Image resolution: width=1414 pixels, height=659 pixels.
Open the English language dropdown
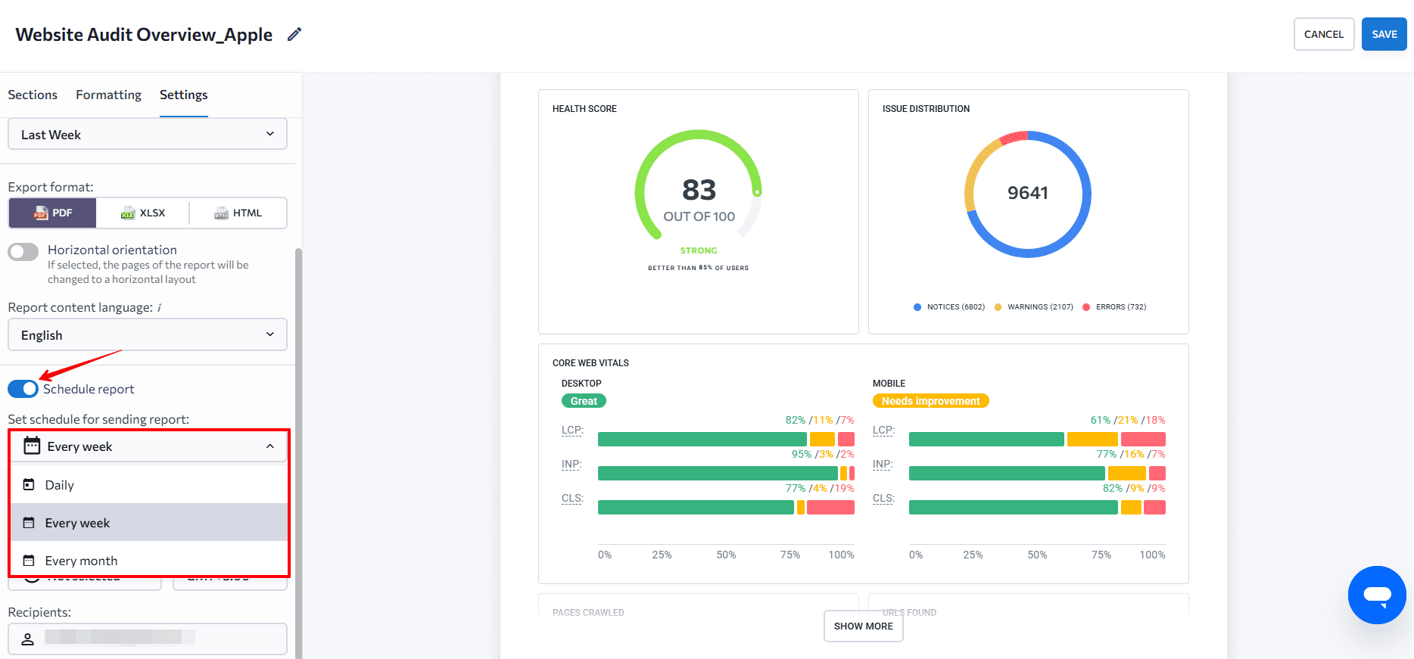[148, 334]
